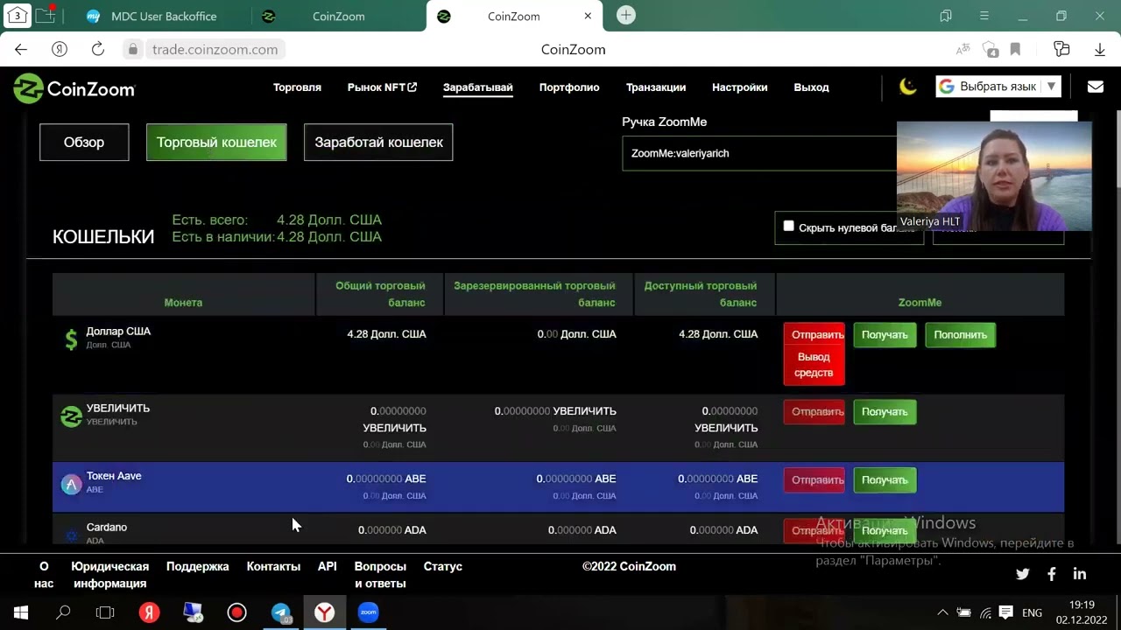Screen dimensions: 1121x630
Task: Open Portfolio menu item
Action: point(569,87)
